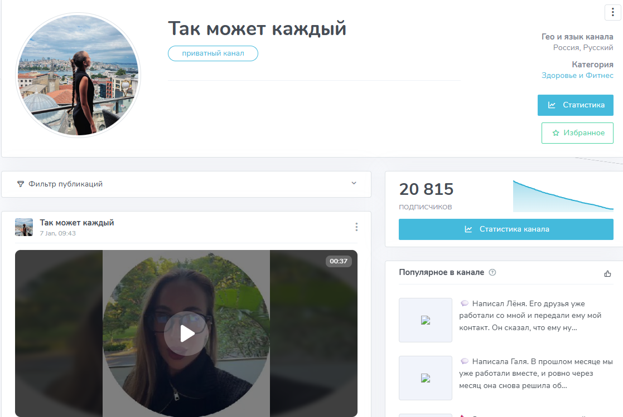The height and width of the screenshot is (417, 623).
Task: Click the chart icon inside Статистика button
Action: (x=553, y=105)
